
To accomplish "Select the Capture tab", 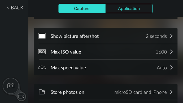I will pyautogui.click(x=82, y=8).
